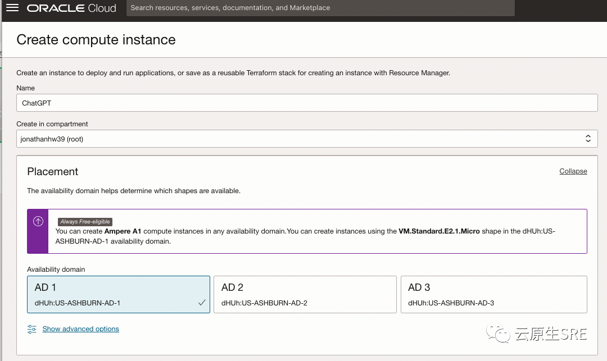607x361 pixels.
Task: Click the Create in compartment label
Action: pyautogui.click(x=52, y=124)
